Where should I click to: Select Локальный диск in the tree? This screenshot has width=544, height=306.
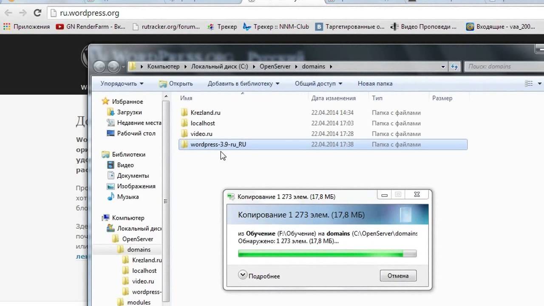tap(134, 228)
